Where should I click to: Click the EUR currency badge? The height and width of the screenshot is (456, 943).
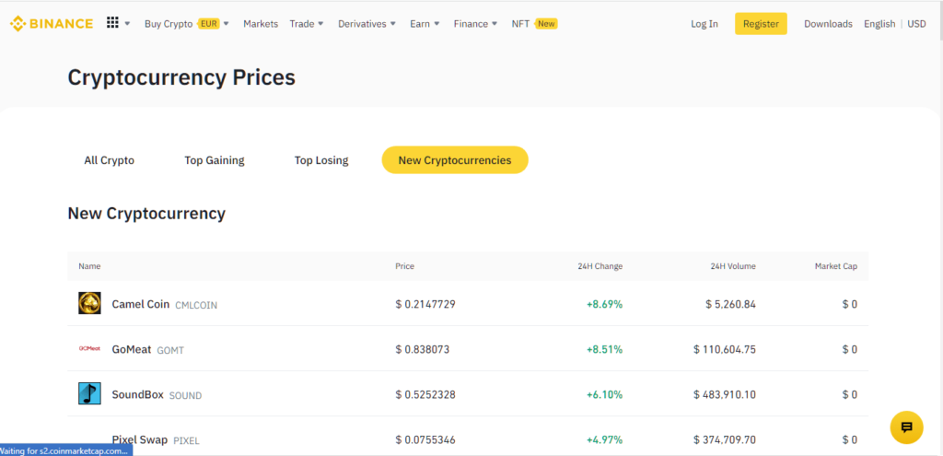(x=209, y=24)
